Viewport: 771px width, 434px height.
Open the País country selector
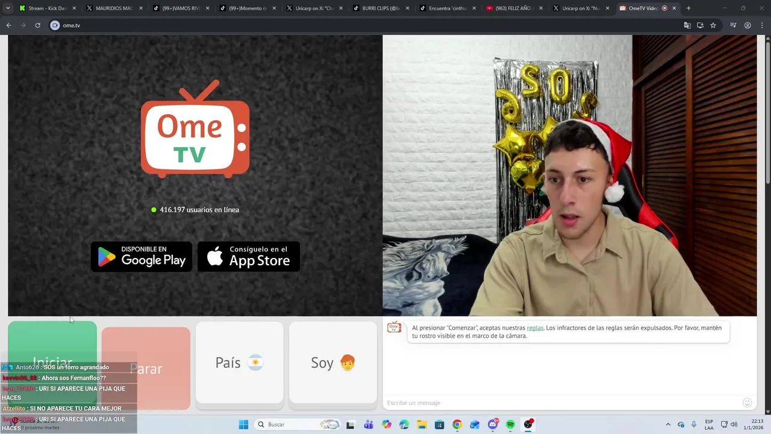239,362
